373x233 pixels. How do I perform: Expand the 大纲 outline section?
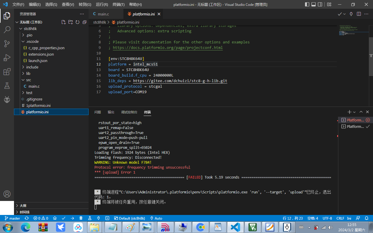[23, 206]
